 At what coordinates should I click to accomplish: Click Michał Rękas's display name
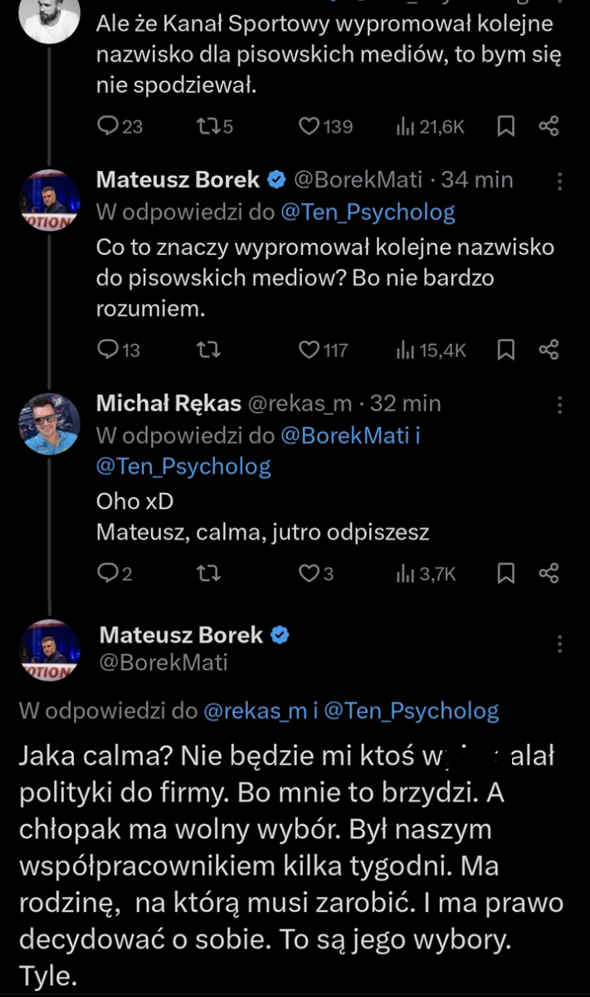tap(168, 404)
